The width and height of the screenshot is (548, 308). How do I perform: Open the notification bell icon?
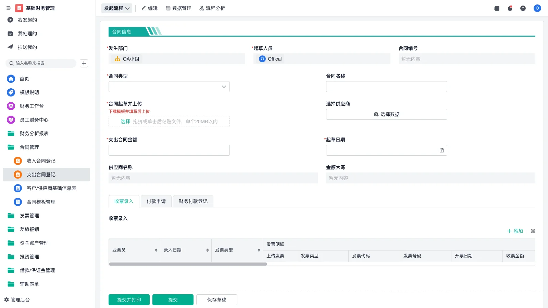pos(510,8)
